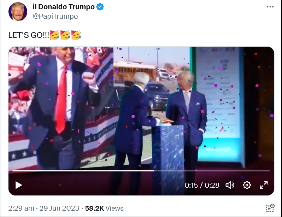Mute the video using the speaker icon
The image size is (282, 217).
pyautogui.click(x=230, y=185)
